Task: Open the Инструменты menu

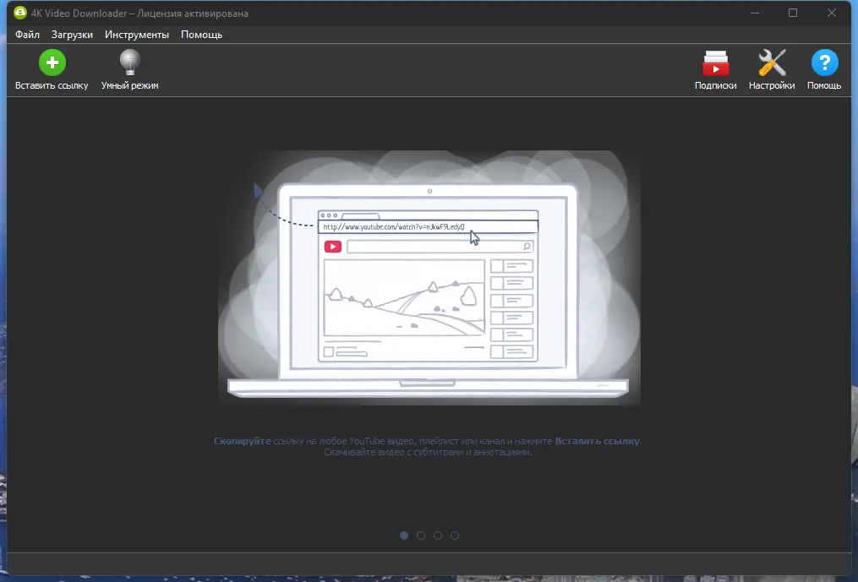Action: point(137,35)
